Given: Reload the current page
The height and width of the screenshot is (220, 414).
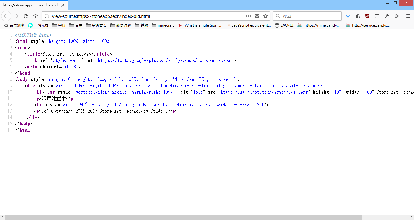Looking at the screenshot, I should 26,16.
